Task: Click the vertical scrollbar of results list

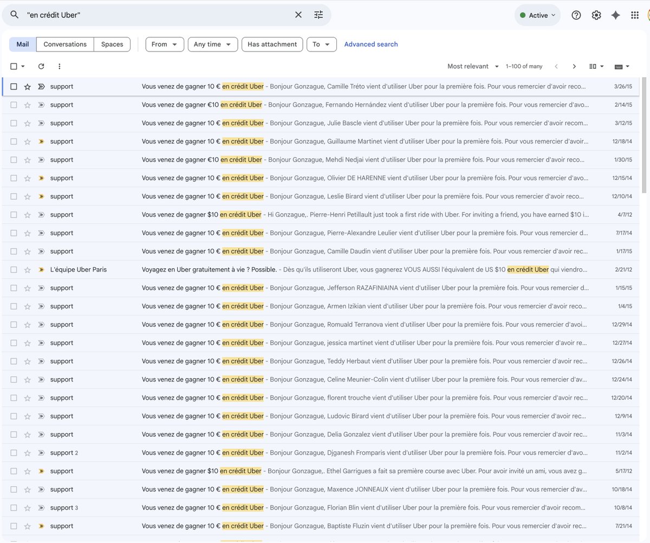Action: [644, 135]
